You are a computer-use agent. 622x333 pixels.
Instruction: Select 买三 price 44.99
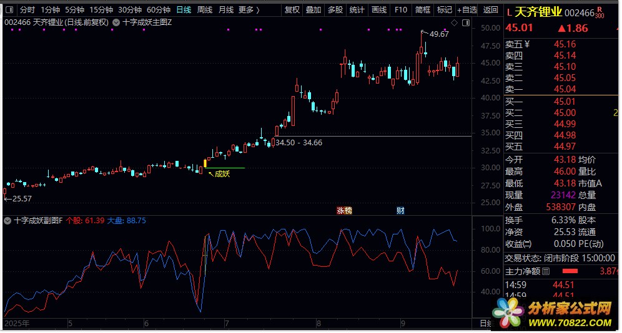tap(565, 124)
